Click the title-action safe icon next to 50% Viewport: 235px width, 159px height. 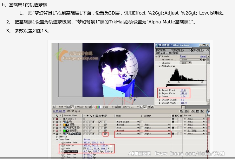click(x=69, y=107)
